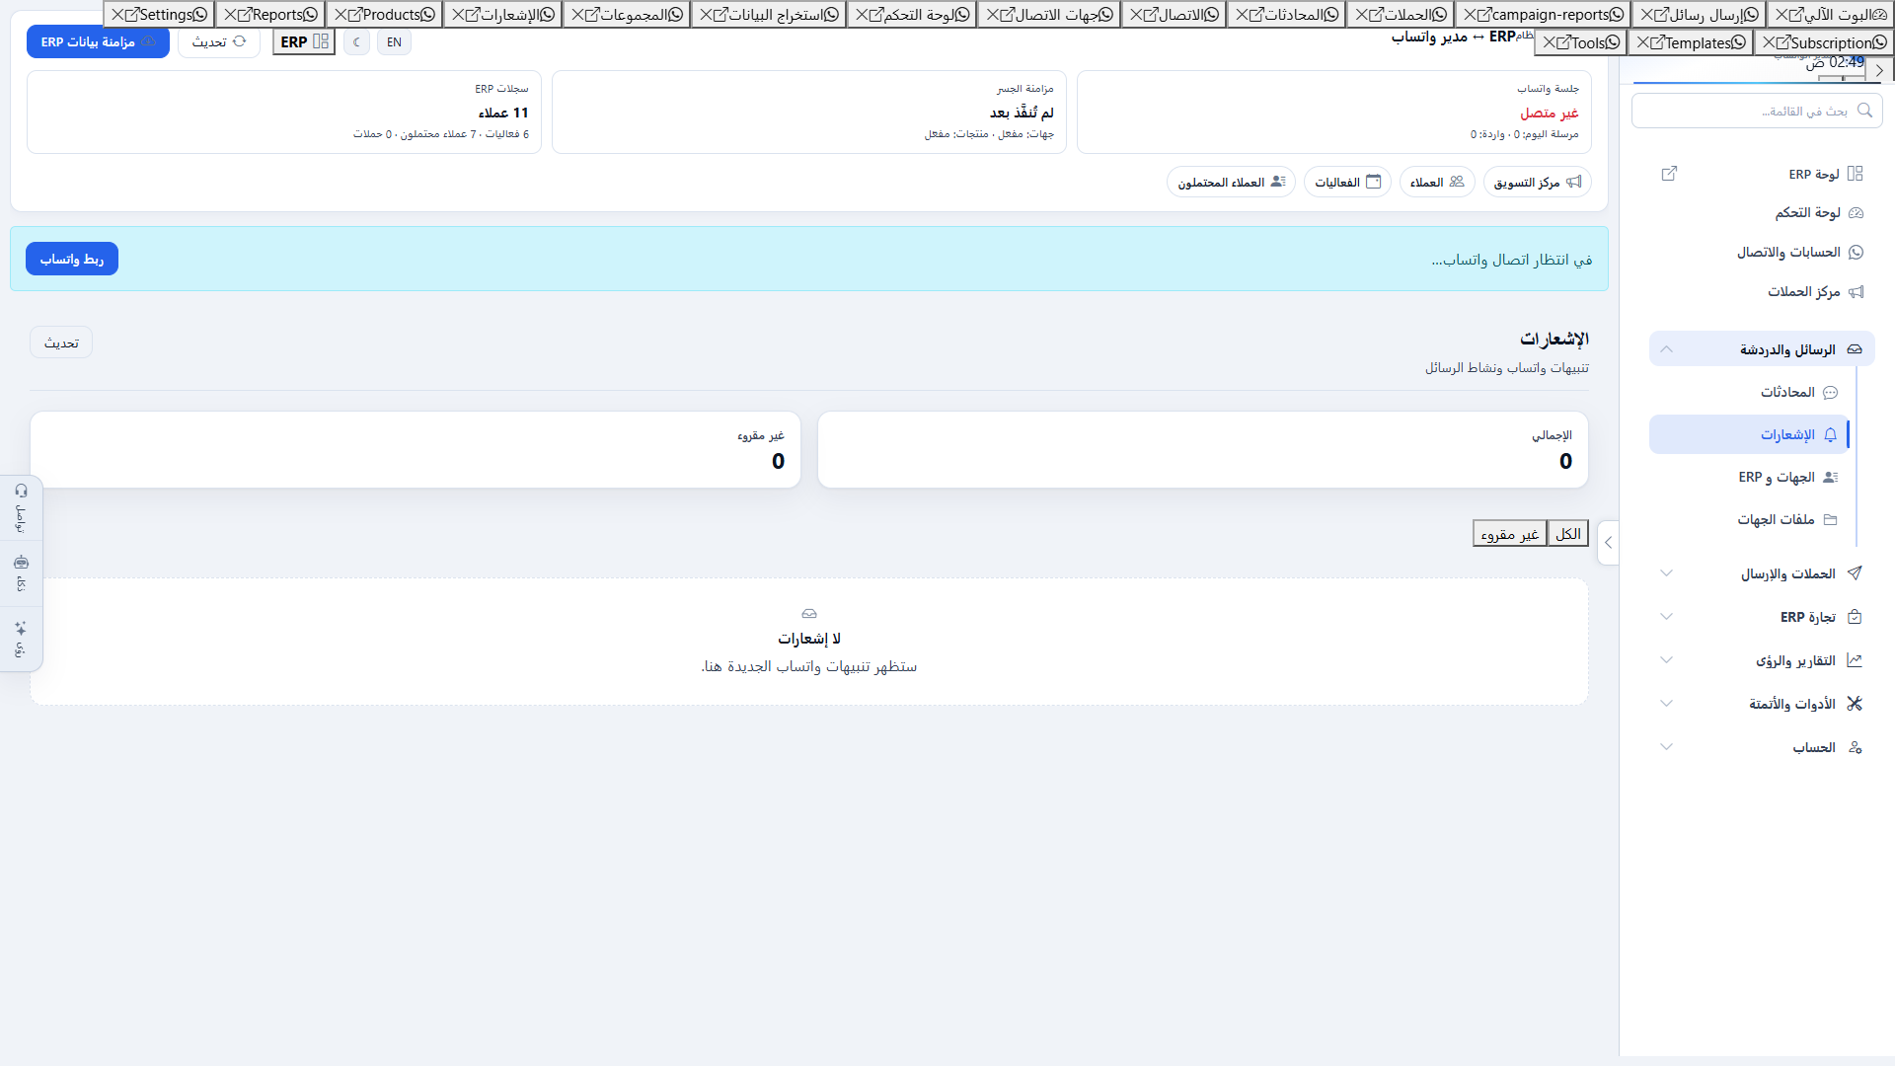Close the Templates tab
Image resolution: width=1895 pixels, height=1066 pixels.
(1643, 42)
